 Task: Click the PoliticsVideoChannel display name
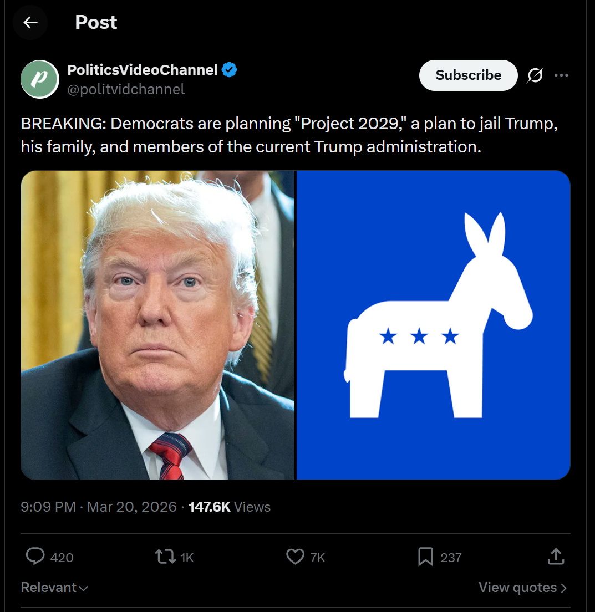(x=143, y=70)
